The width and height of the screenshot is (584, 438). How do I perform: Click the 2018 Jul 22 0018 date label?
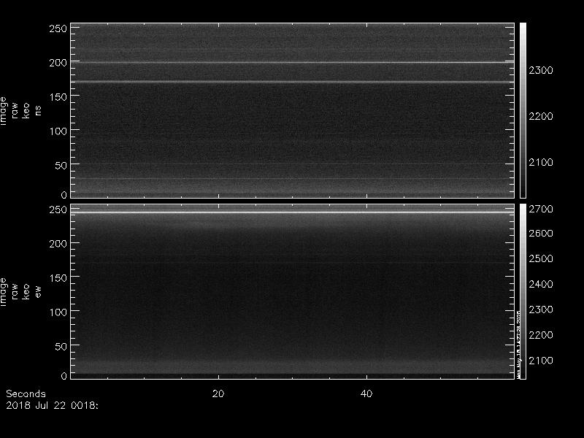tap(52, 405)
